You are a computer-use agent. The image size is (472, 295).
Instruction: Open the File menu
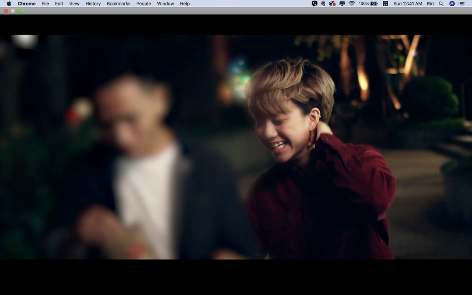click(45, 4)
